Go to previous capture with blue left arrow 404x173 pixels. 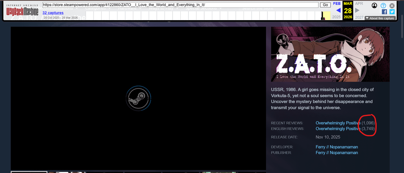[338, 10]
